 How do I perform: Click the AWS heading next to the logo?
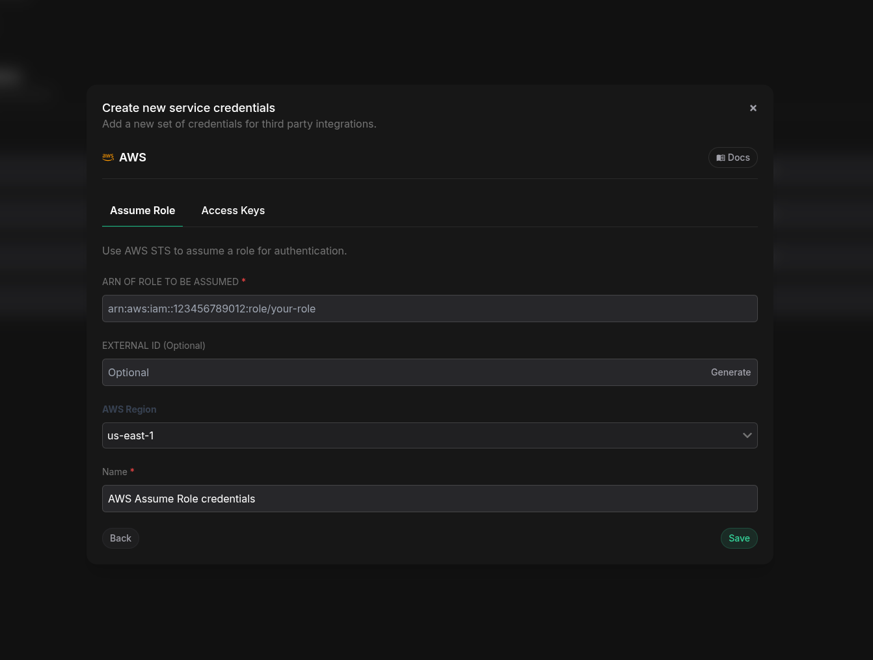coord(133,157)
